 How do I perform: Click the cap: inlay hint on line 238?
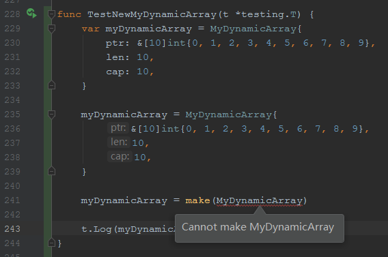[120, 157]
